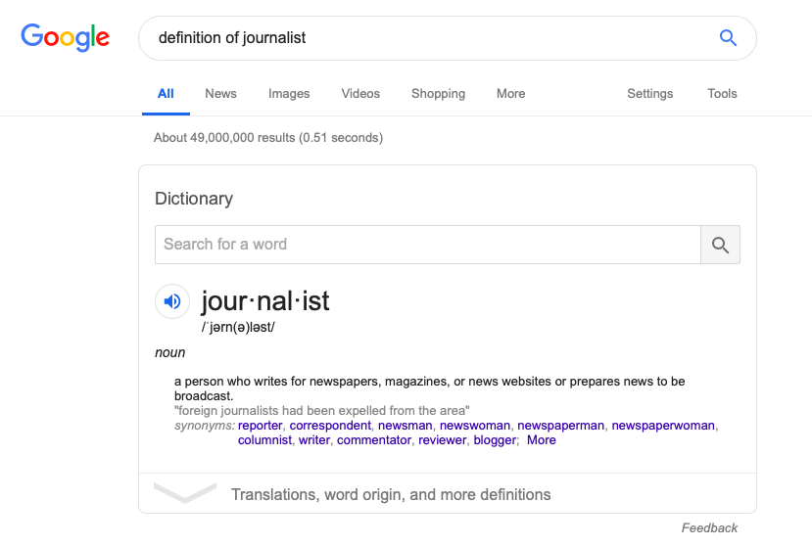Click the example sentence about foreign journalists
Screen dimensions: 812x547
(x=322, y=411)
